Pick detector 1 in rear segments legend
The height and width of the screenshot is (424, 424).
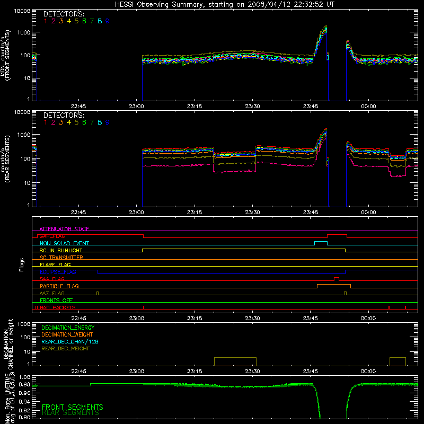point(46,122)
